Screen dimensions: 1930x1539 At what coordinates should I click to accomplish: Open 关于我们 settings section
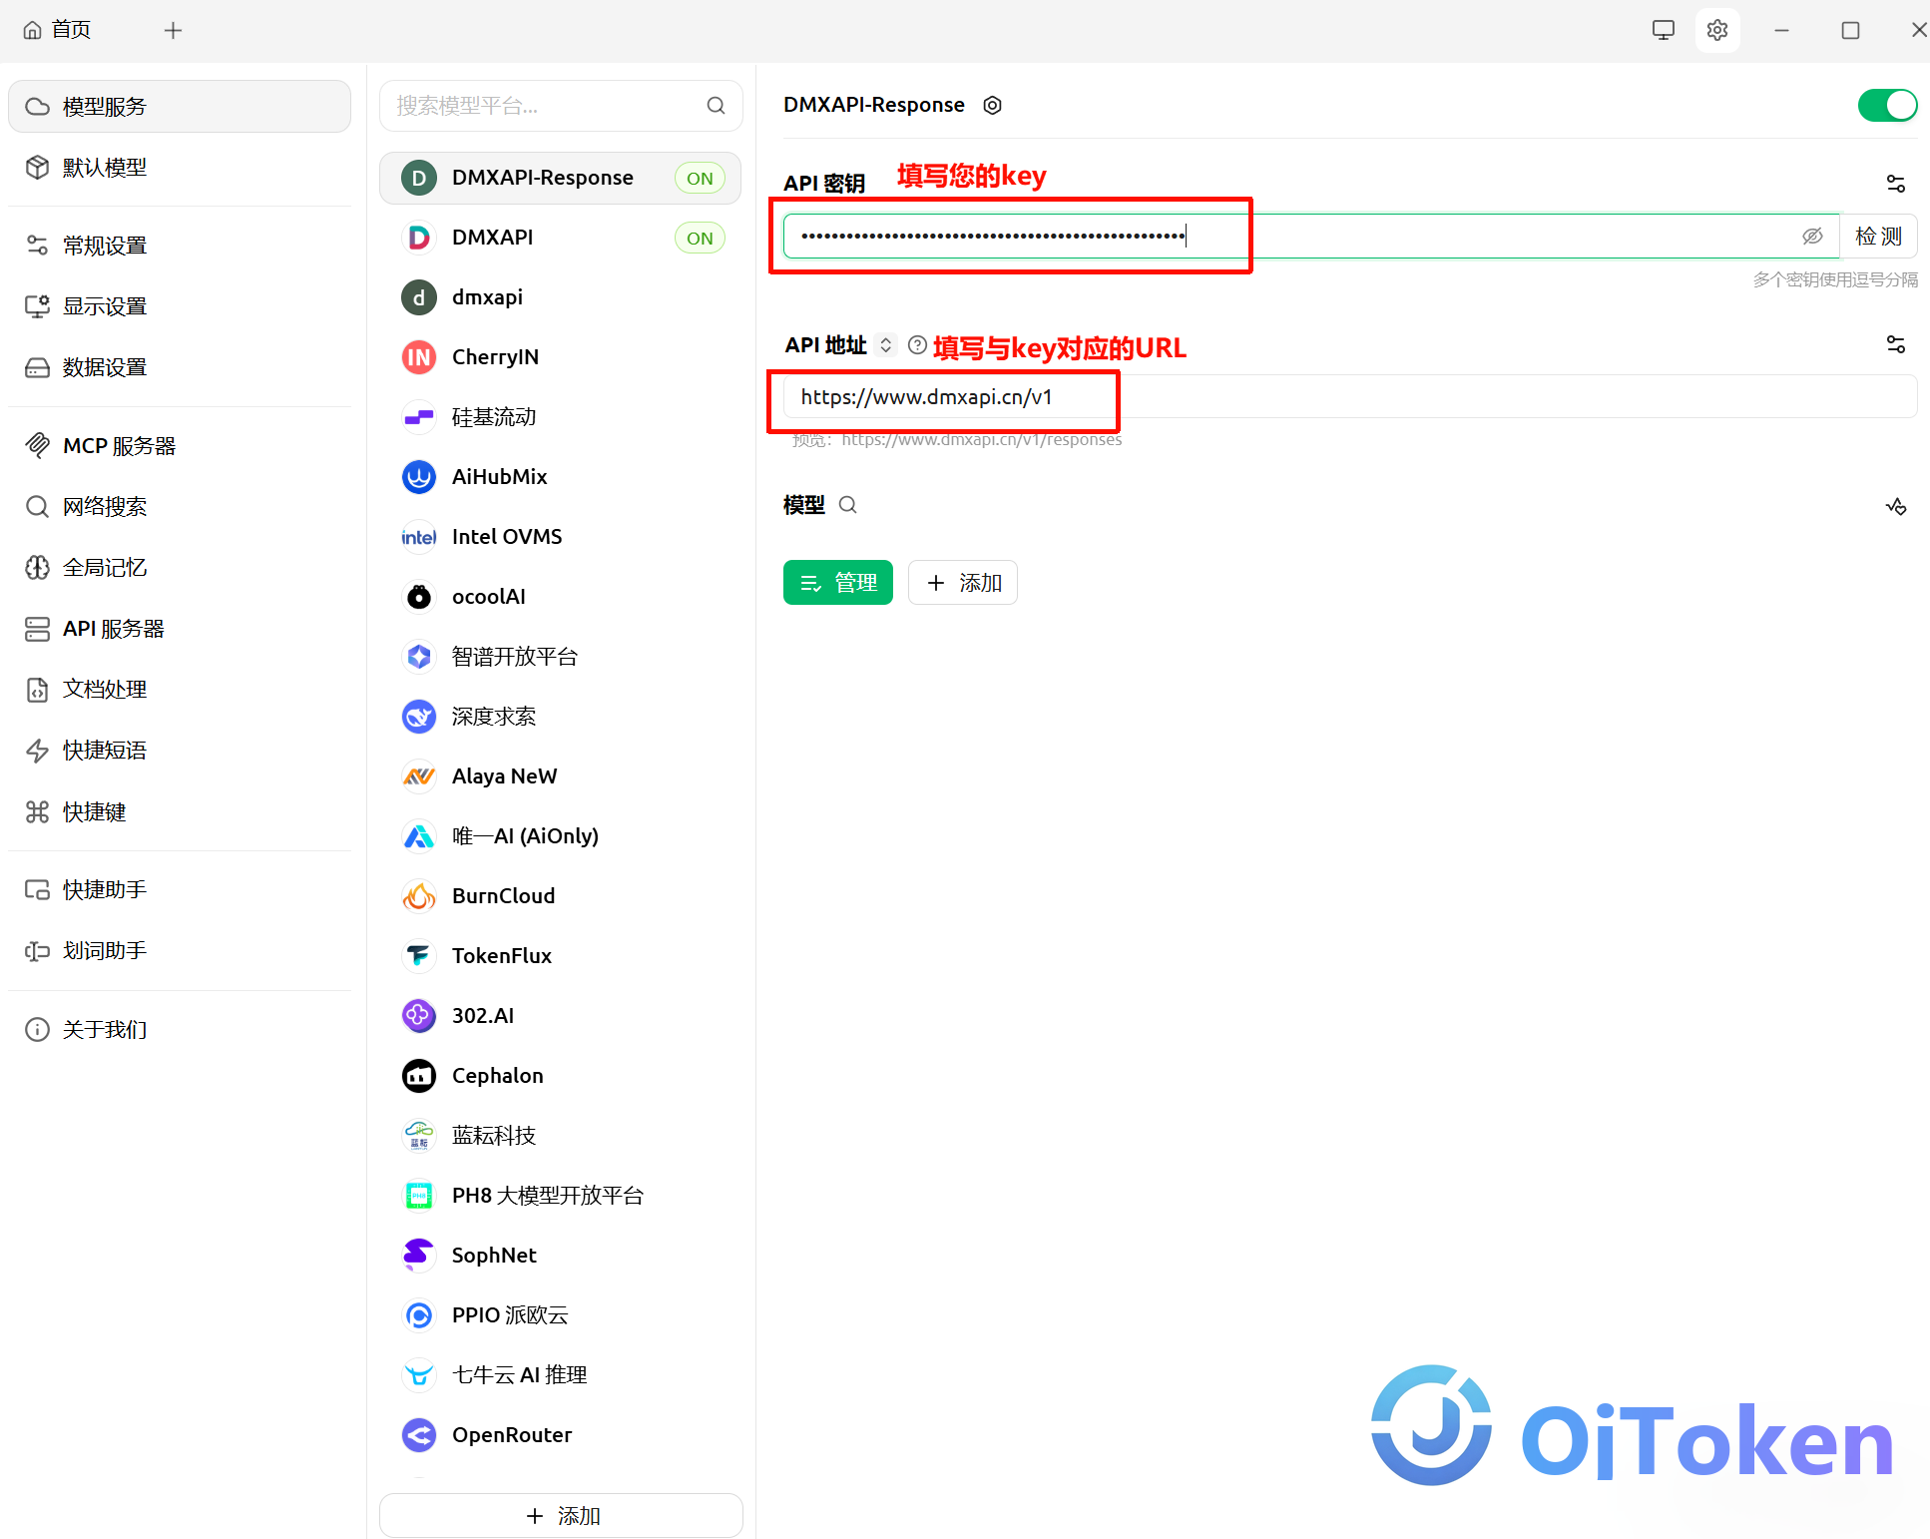coord(180,1030)
